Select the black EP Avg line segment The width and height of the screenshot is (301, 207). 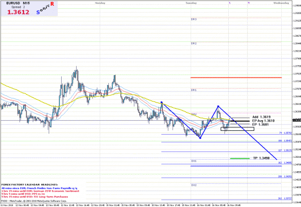pyautogui.click(x=240, y=121)
